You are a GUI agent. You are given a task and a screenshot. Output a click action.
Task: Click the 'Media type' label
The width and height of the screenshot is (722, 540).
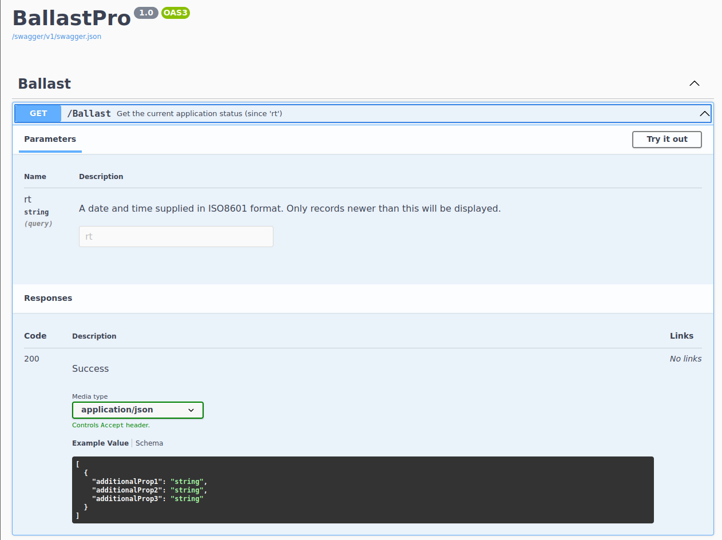(x=90, y=396)
